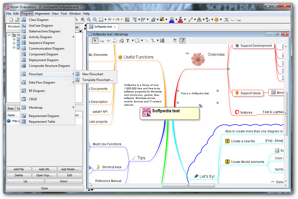This screenshot has height=199, width=298.
Task: Click the Fit in Window icon
Action: 101,20
